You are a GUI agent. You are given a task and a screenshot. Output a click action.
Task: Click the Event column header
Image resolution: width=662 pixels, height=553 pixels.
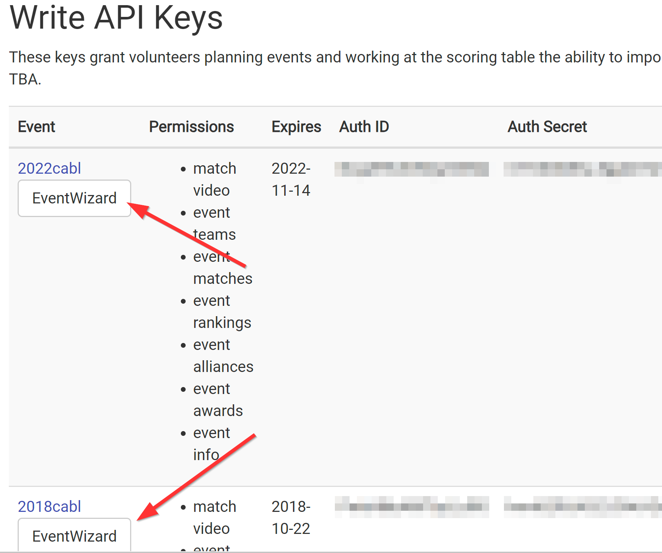point(36,126)
